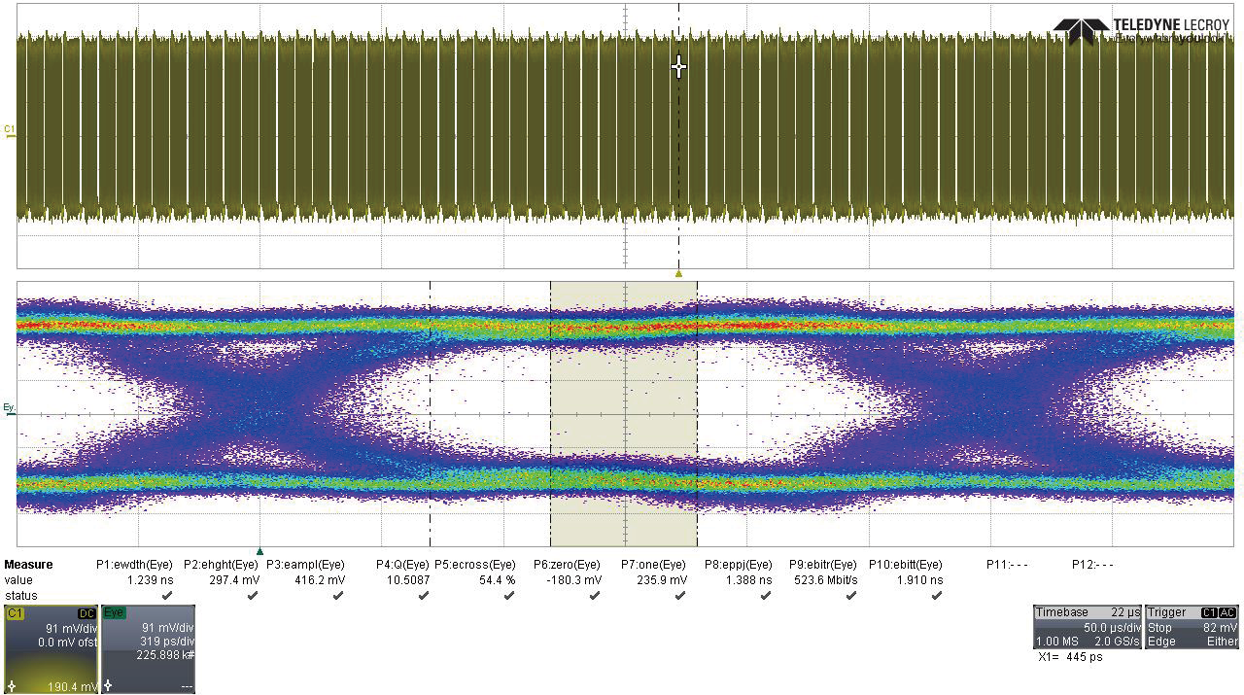1244x695 pixels.
Task: Click the green triangle marker below eye diagram
Action: pyautogui.click(x=259, y=551)
